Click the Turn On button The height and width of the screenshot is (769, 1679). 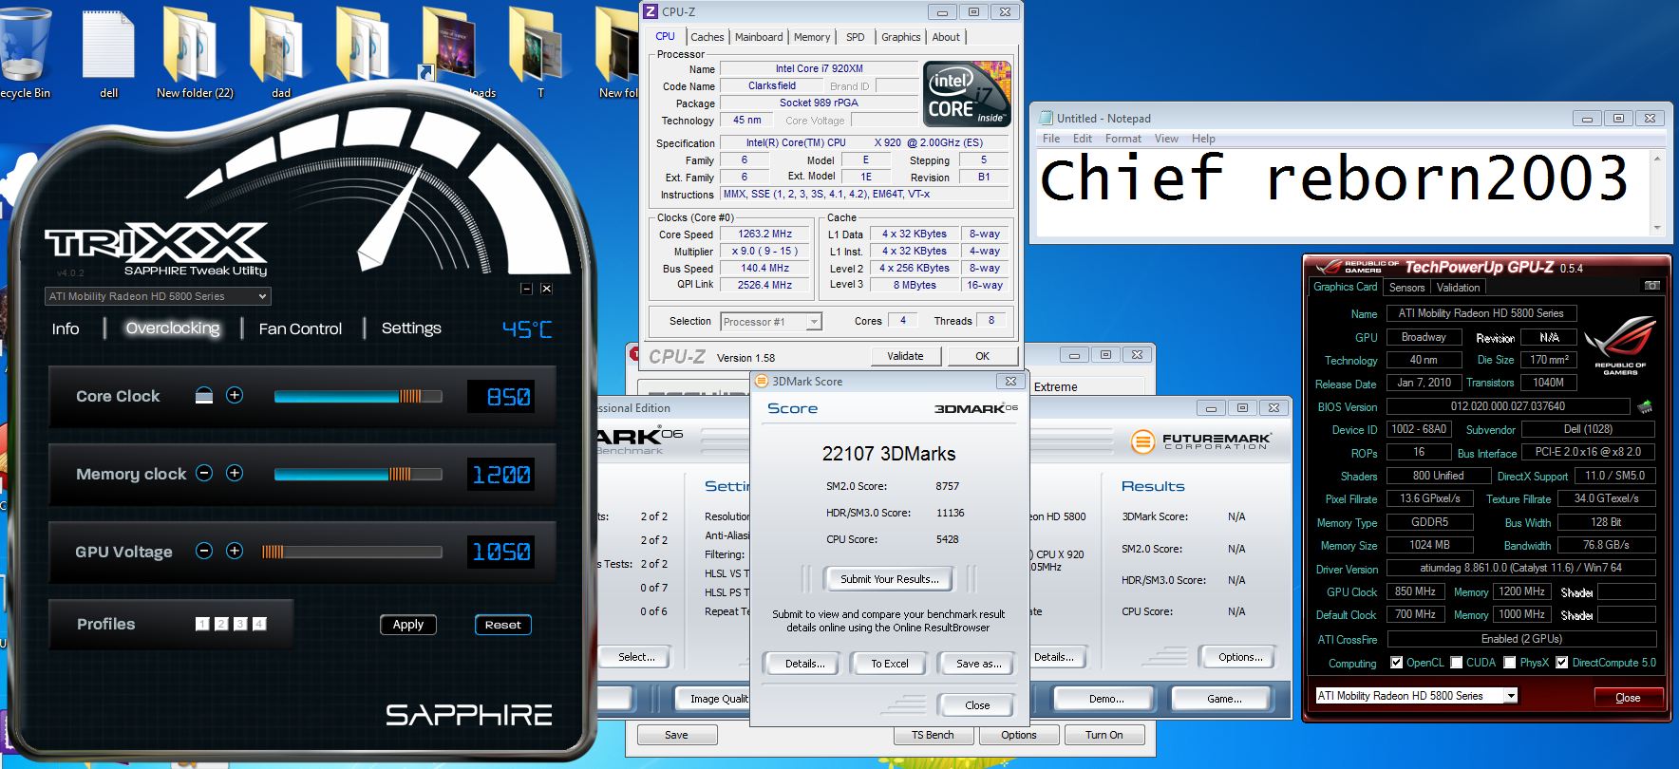coord(1104,735)
